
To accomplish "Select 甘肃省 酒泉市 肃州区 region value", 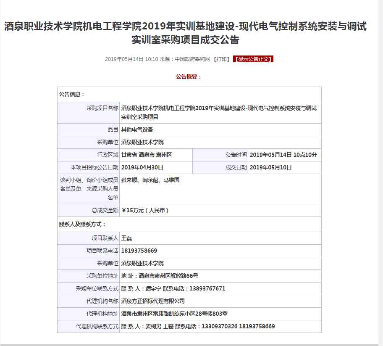I will click(147, 155).
